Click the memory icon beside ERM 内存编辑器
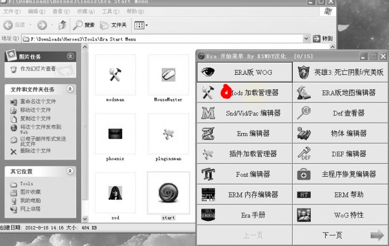 coord(208,194)
